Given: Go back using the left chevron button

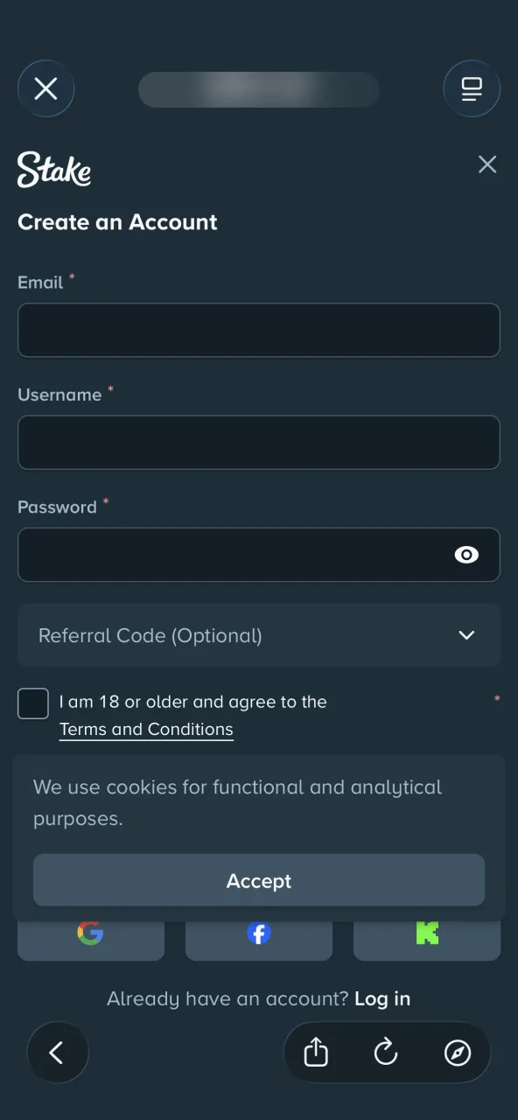Looking at the screenshot, I should 58,1053.
